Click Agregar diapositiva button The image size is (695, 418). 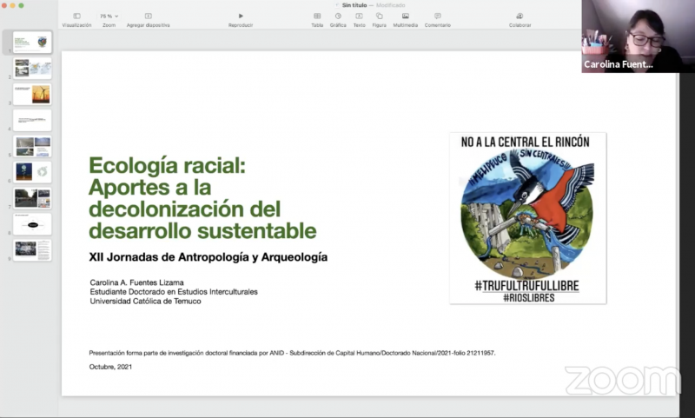[148, 20]
